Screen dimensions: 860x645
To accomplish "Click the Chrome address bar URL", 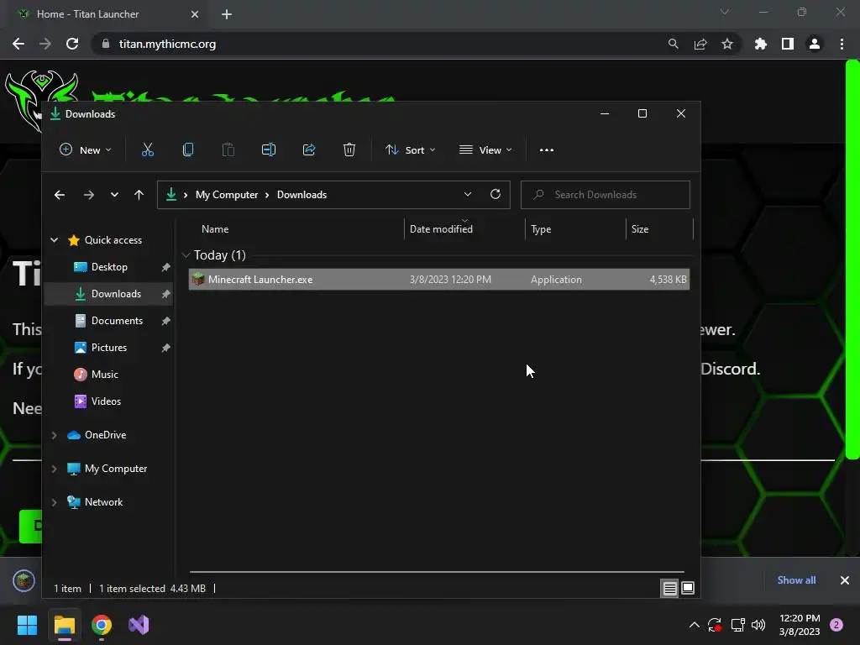I will (167, 44).
